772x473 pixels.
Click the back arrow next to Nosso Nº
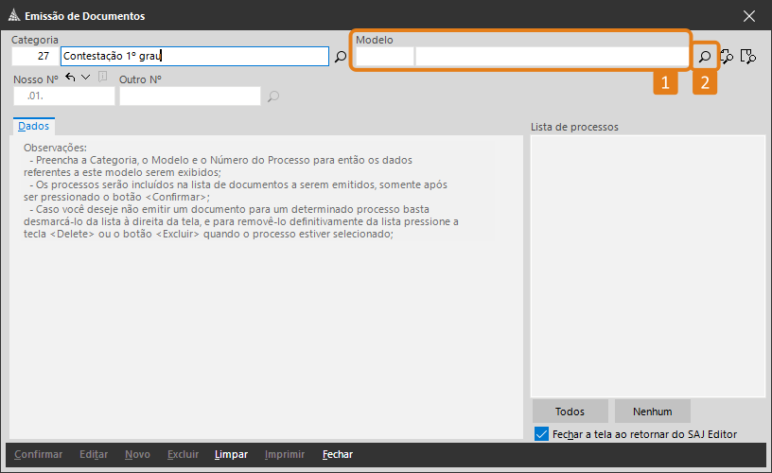[x=71, y=78]
